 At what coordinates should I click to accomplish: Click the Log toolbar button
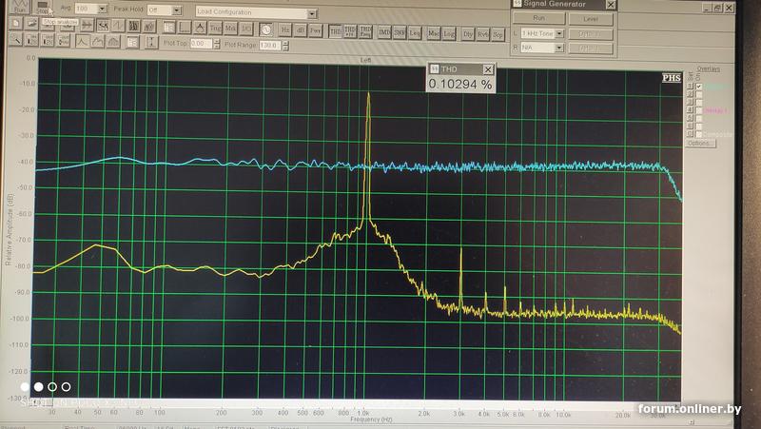point(449,34)
